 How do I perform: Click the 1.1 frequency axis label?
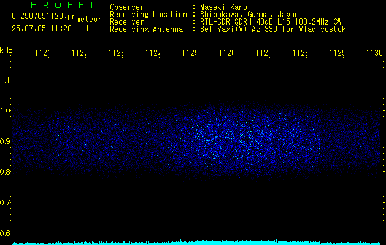point(5,80)
